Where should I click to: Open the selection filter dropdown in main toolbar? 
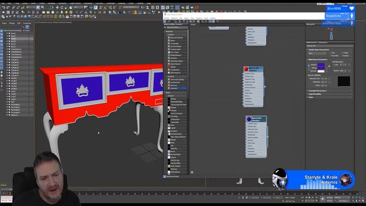click(31, 7)
